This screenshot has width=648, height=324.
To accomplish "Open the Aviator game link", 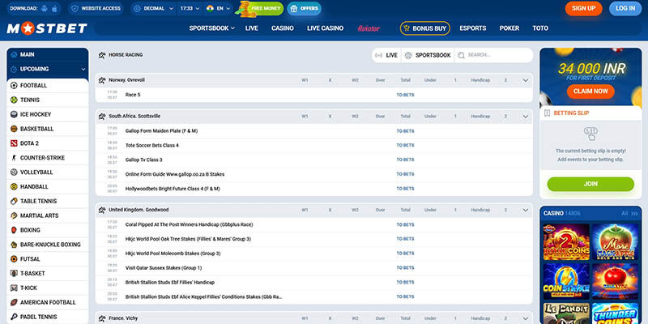I will (369, 28).
